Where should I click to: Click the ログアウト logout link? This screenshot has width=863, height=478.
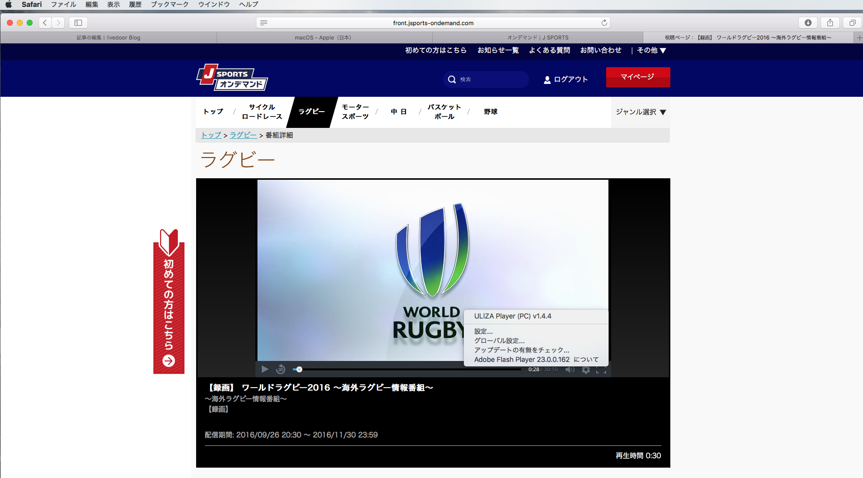click(x=566, y=80)
